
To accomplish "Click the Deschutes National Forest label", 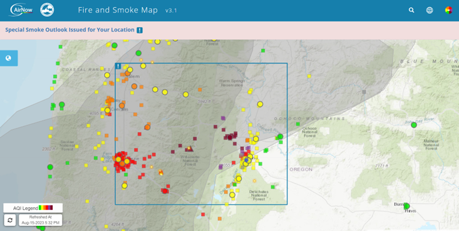I will point(259,195).
